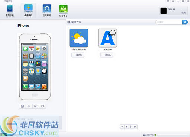190x137 pixels.
Task: Select the 快速装机 quick install tab
Action: [28, 11]
